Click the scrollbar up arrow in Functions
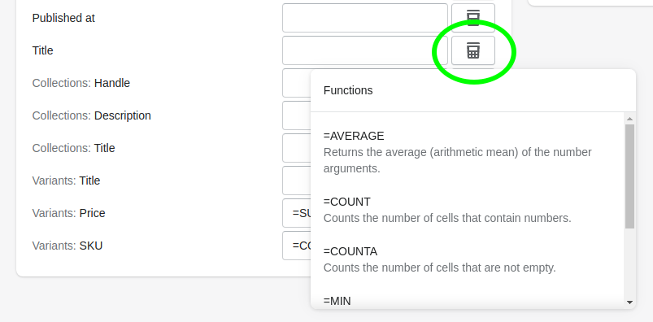Screen dimensions: 653x322 pos(629,119)
